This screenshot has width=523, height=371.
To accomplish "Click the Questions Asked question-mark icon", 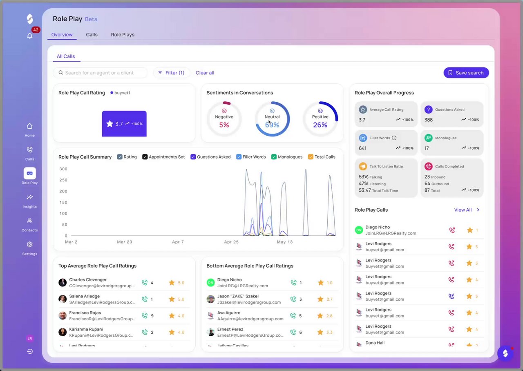I will click(x=428, y=110).
